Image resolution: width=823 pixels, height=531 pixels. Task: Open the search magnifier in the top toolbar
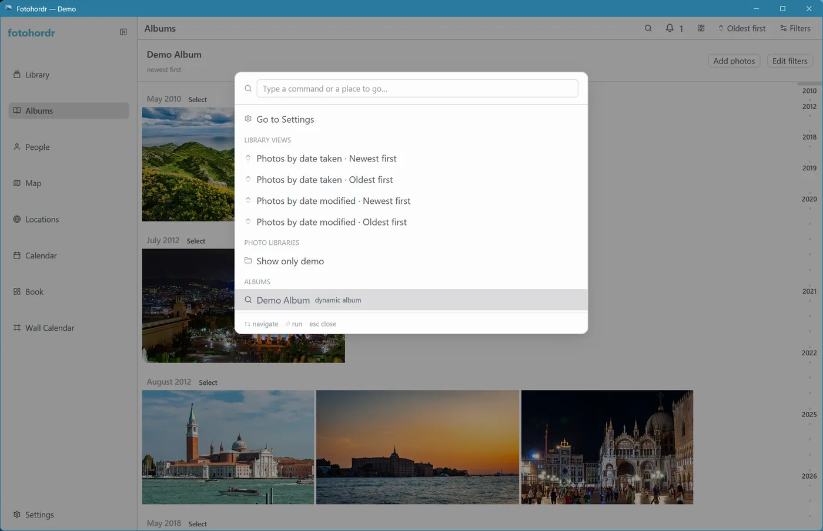tap(648, 28)
